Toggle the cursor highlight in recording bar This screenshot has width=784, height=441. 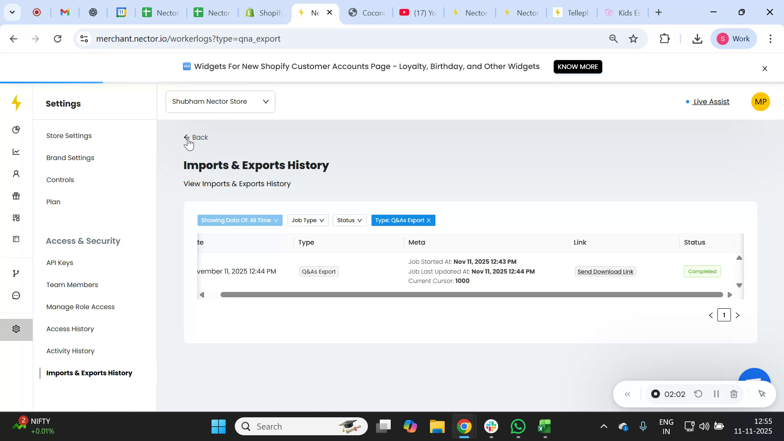click(762, 394)
